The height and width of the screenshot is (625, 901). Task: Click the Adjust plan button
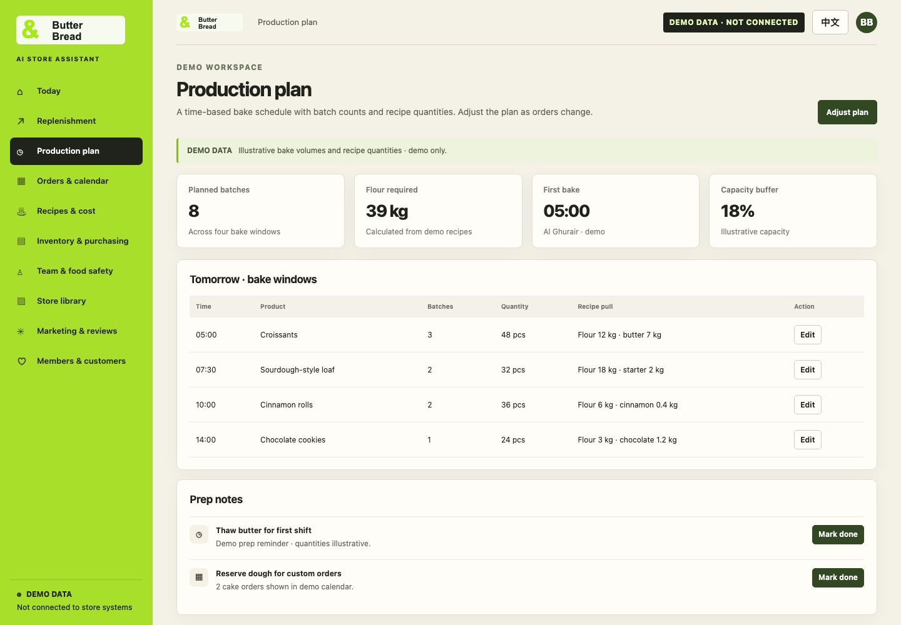pyautogui.click(x=847, y=112)
